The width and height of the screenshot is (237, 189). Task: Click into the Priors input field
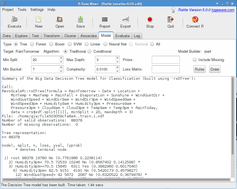(x=166, y=60)
